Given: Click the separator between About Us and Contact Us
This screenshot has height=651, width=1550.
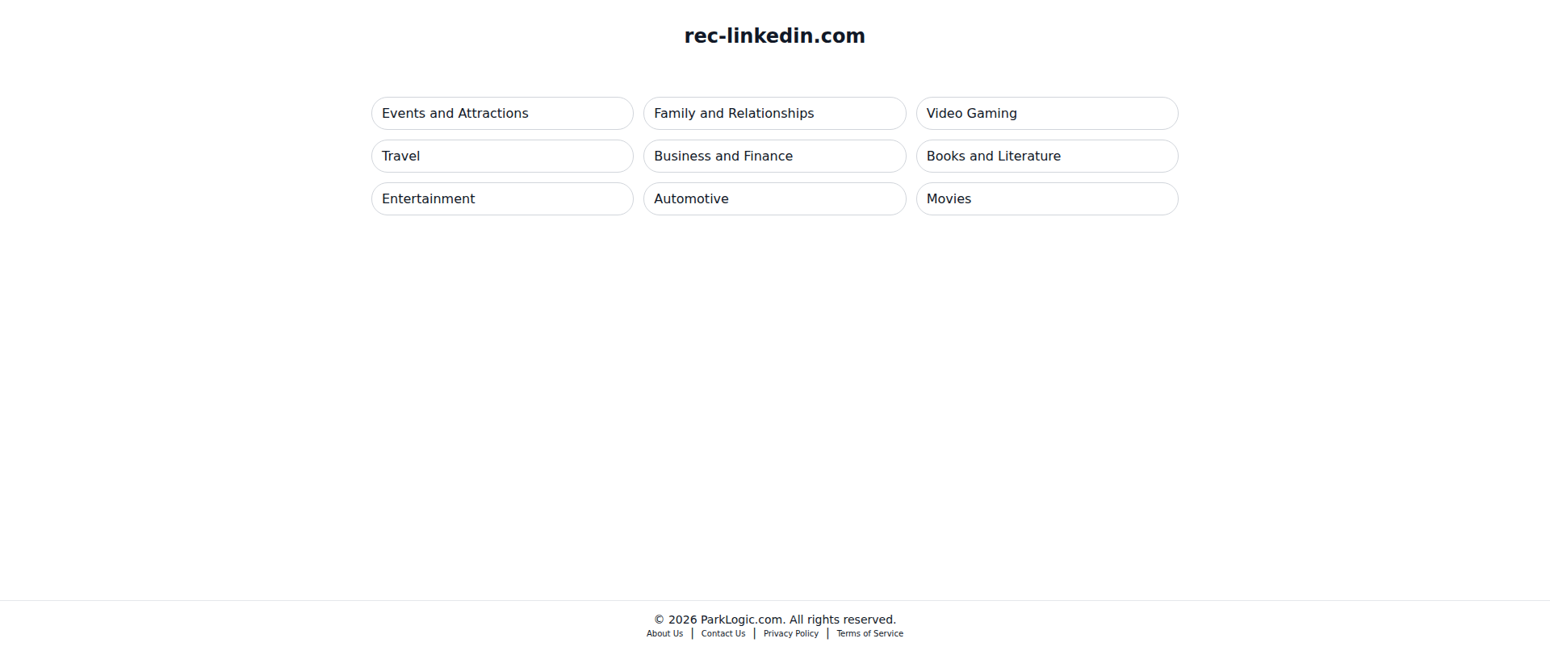Looking at the screenshot, I should (693, 634).
